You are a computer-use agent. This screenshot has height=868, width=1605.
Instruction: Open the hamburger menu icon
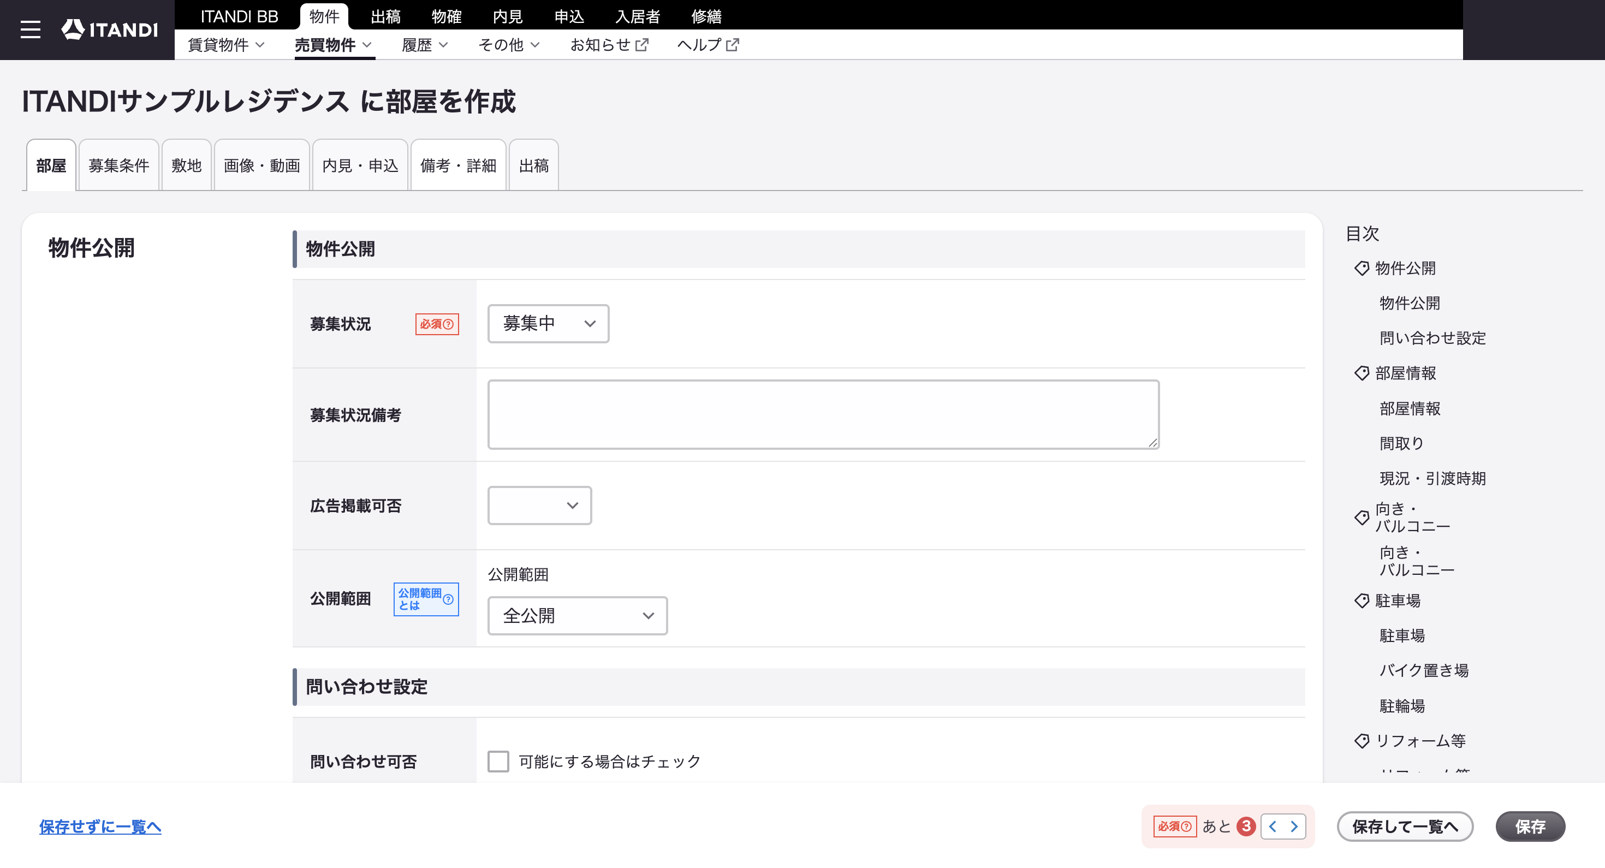pyautogui.click(x=31, y=29)
